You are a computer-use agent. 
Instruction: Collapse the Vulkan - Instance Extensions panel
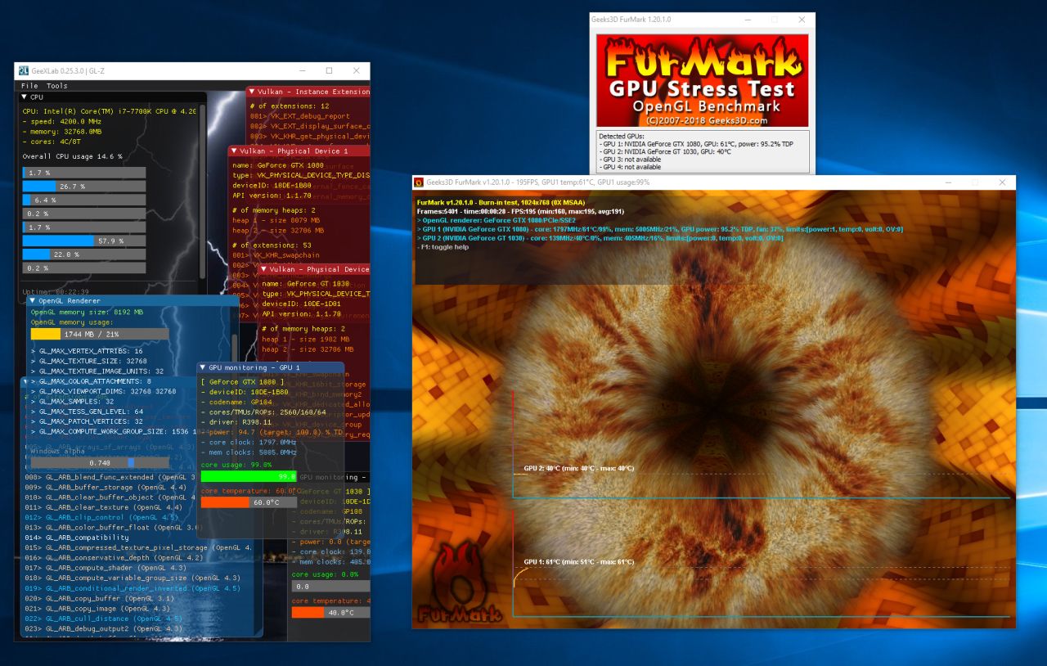click(253, 92)
